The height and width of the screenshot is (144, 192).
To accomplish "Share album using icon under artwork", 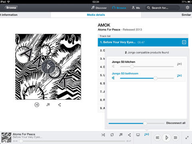I will pos(60,105).
